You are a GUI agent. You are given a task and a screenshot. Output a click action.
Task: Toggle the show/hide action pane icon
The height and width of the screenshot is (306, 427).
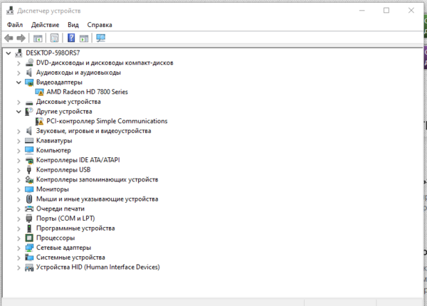[x=84, y=38]
